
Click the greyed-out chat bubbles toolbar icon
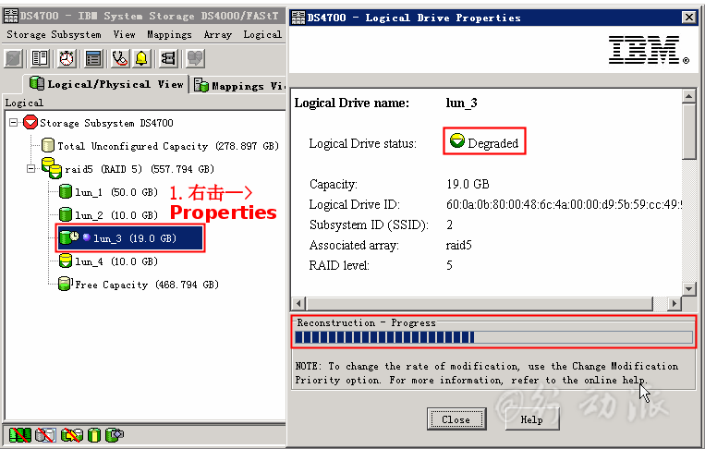tap(195, 58)
